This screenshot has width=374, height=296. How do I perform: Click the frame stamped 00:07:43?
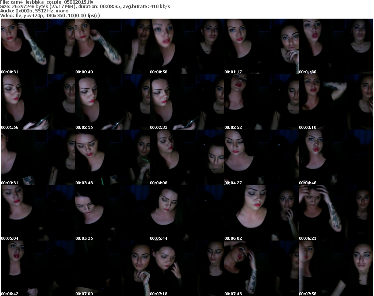[262, 268]
